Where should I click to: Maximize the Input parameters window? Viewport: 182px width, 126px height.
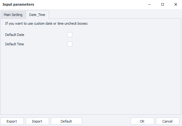[x=163, y=4]
